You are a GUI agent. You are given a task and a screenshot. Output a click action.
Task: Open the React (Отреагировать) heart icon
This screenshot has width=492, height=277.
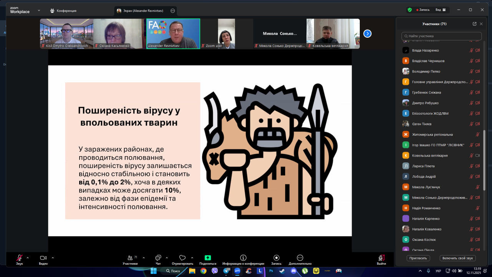183,258
